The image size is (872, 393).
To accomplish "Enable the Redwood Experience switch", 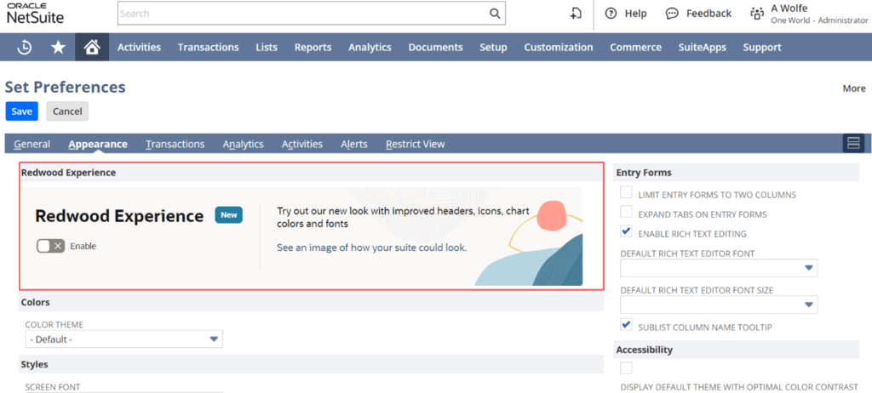I will point(50,246).
